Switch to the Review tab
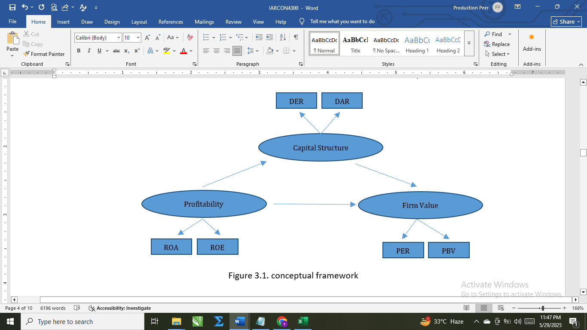The height and width of the screenshot is (330, 587). (x=233, y=21)
